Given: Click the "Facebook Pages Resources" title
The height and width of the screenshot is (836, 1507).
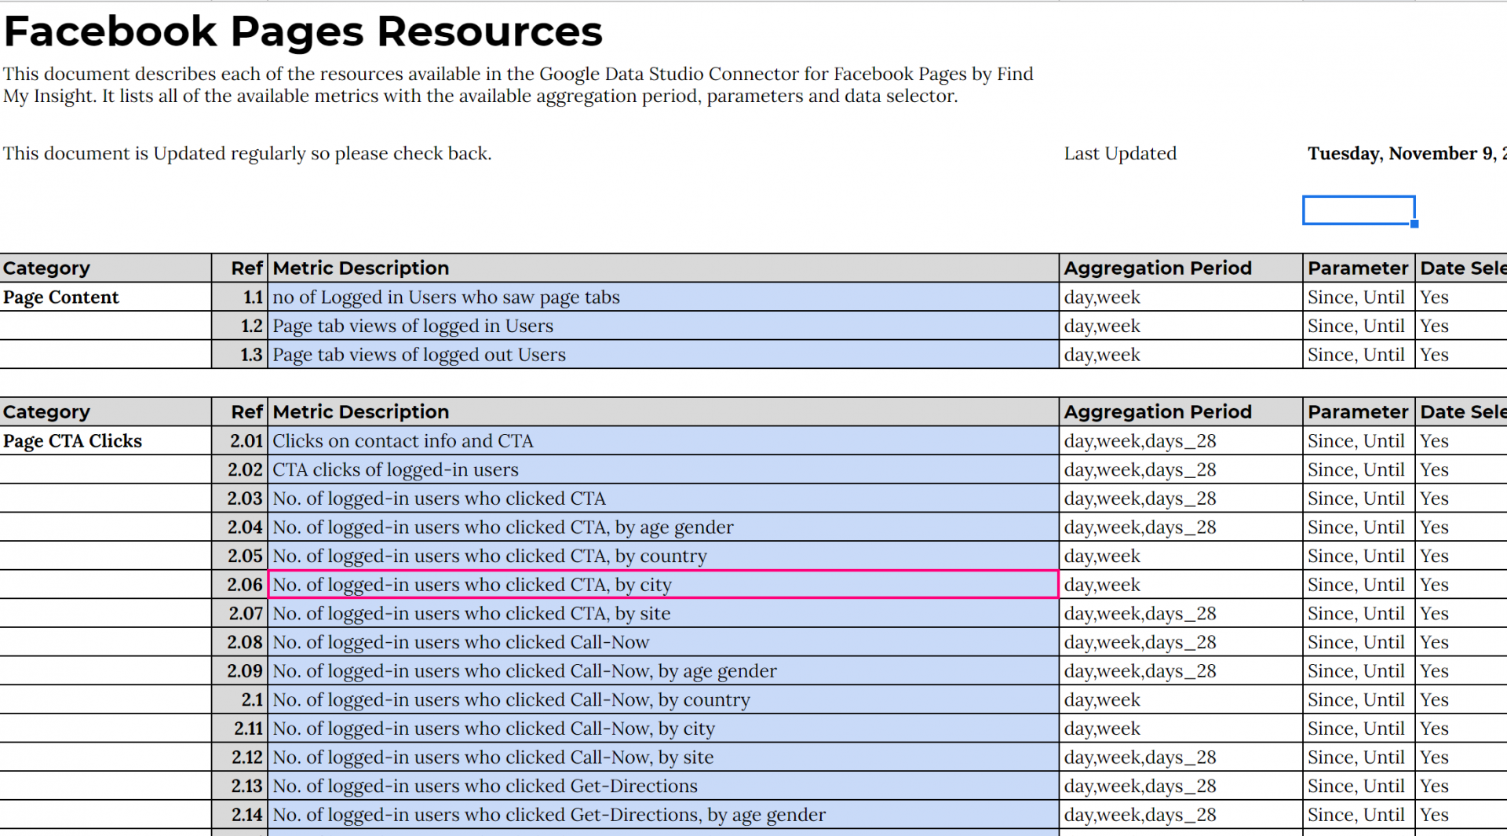Looking at the screenshot, I should click(303, 32).
